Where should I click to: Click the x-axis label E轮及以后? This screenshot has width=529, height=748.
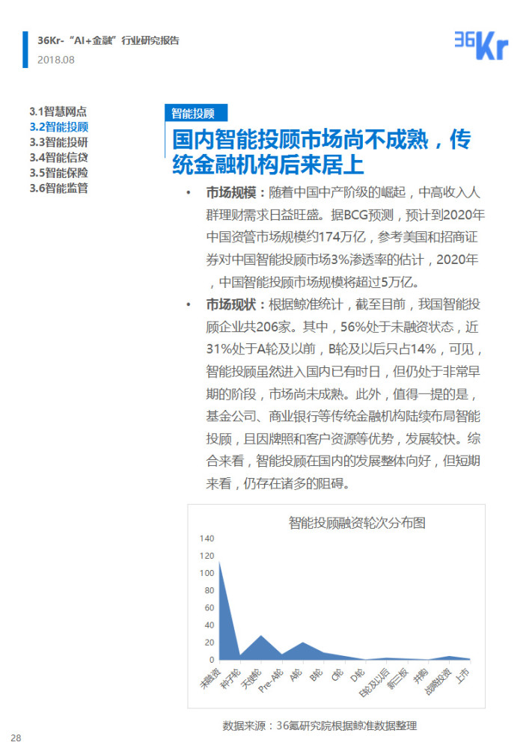tap(374, 683)
